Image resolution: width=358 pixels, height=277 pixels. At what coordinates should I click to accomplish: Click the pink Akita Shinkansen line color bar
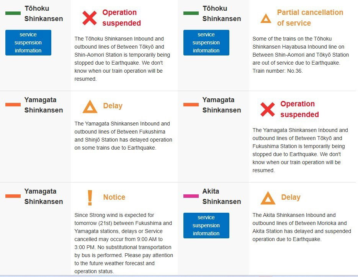(191, 196)
